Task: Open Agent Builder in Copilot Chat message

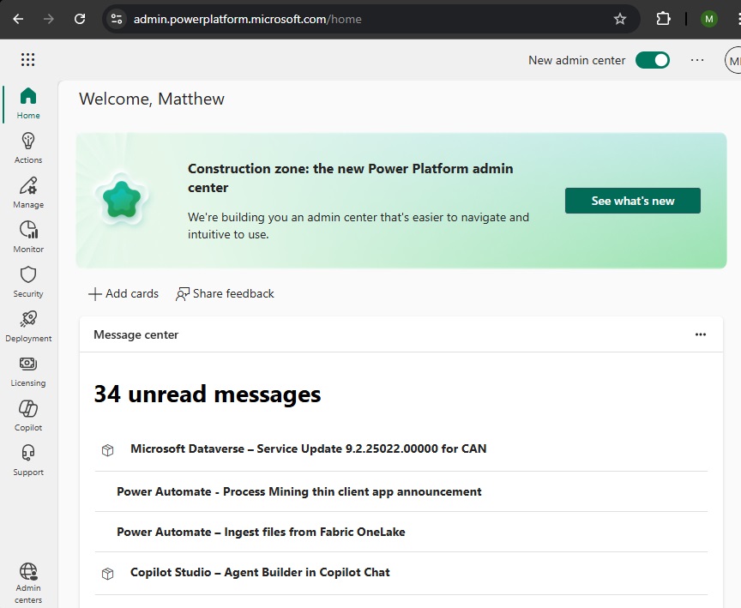Action: click(260, 573)
